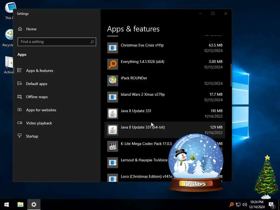Image resolution: width=280 pixels, height=210 pixels.
Task: Click the magnifier icon in Find a setting
Action: (92, 42)
